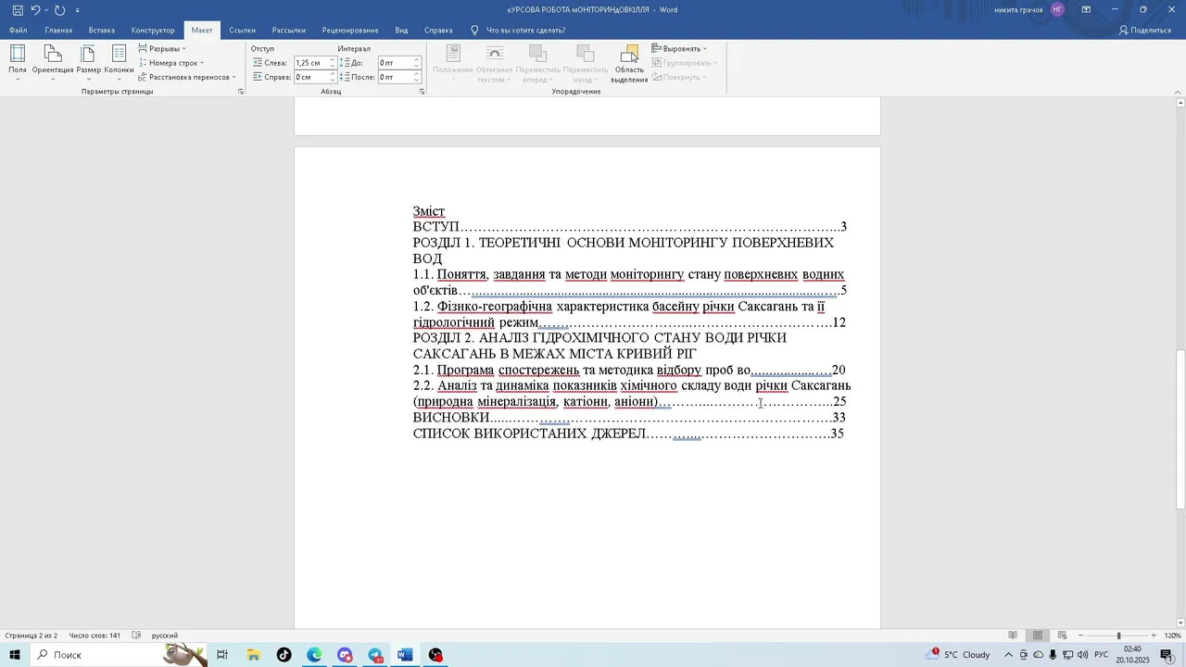1186x667 pixels.
Task: Click the русский language indicator
Action: tap(165, 636)
